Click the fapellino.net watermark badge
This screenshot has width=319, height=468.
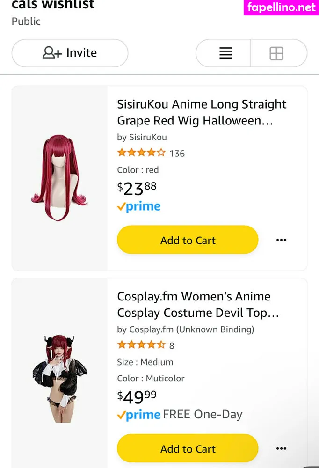pos(281,7)
